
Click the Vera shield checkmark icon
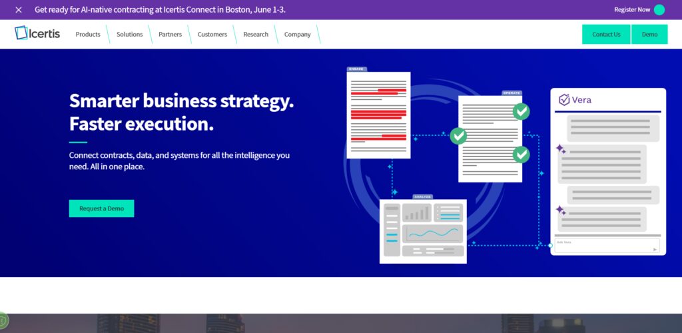(564, 100)
